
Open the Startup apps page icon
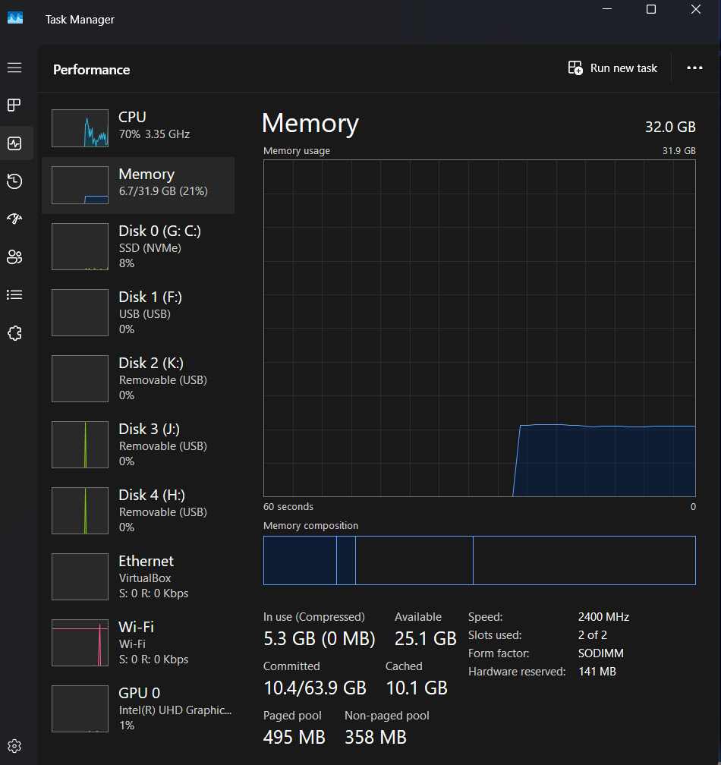click(14, 219)
